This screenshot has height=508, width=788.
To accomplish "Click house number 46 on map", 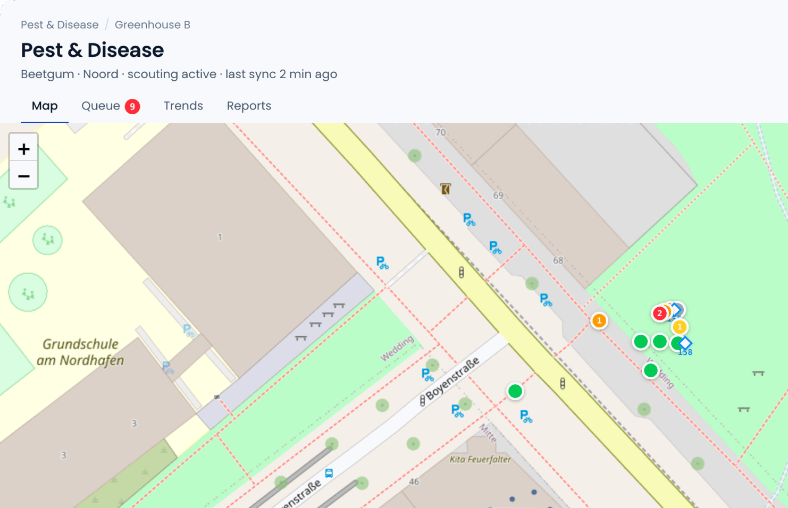I will click(414, 482).
